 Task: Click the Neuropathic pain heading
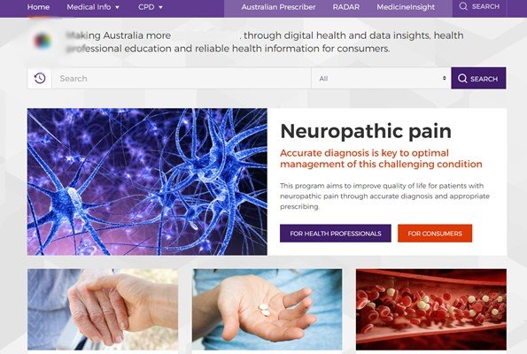(x=366, y=131)
